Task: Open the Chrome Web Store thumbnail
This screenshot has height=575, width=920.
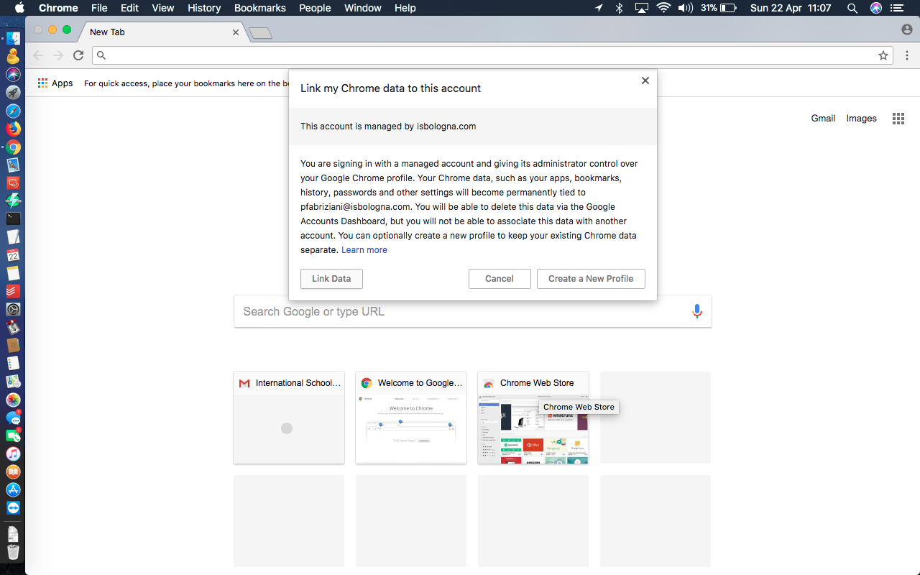Action: (x=533, y=418)
